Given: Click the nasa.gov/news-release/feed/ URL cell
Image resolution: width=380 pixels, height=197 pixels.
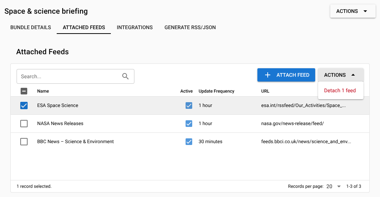Looking at the screenshot, I should pos(292,123).
